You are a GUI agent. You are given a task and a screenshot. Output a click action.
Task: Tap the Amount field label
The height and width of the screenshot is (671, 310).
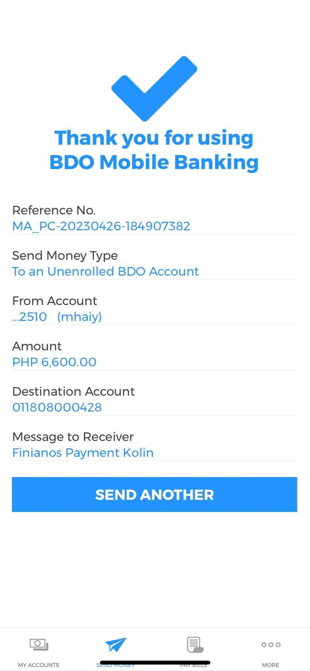coord(37,346)
